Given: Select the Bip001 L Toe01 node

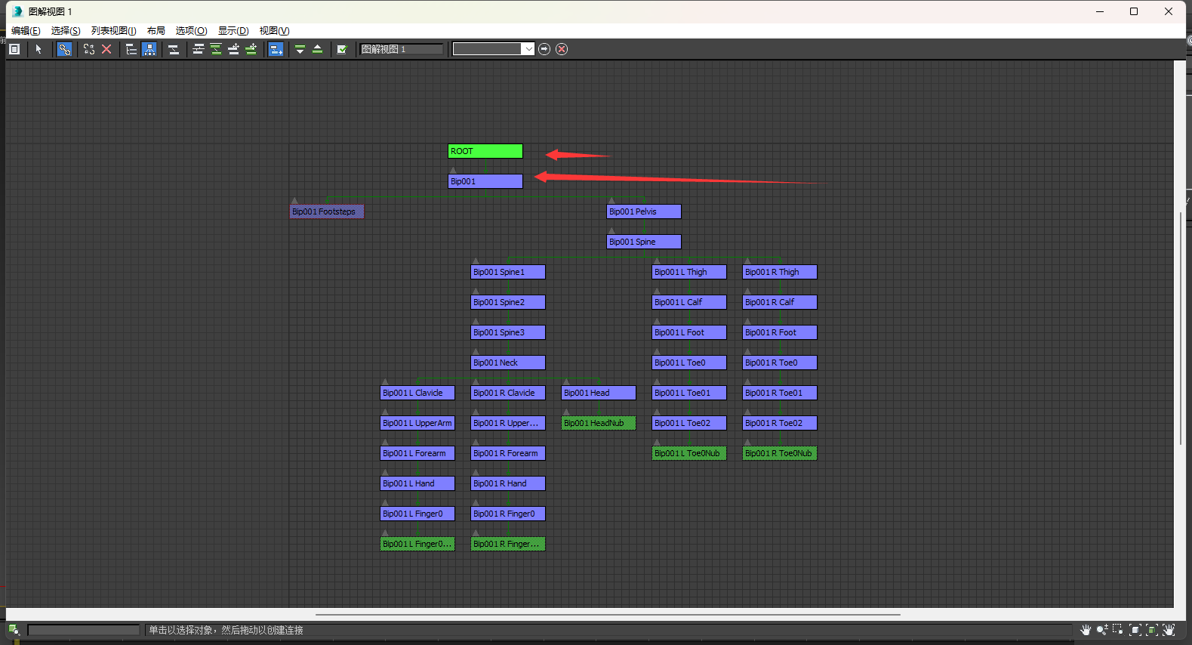Looking at the screenshot, I should click(689, 393).
